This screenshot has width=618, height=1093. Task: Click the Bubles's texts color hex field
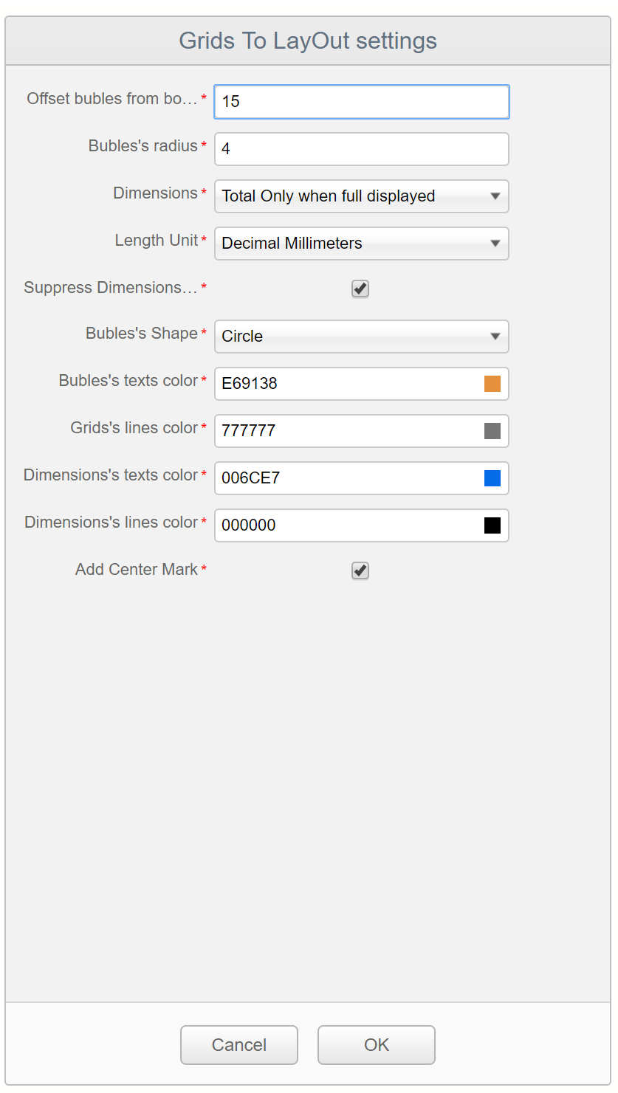(347, 384)
